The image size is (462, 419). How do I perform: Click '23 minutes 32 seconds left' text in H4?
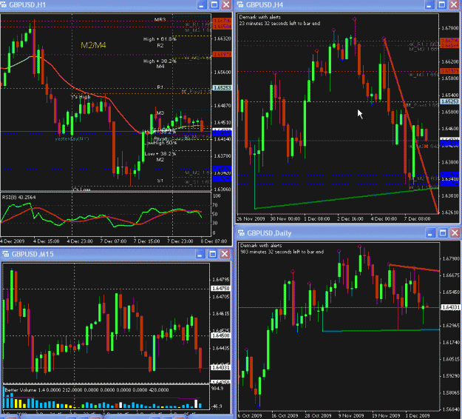tap(279, 23)
